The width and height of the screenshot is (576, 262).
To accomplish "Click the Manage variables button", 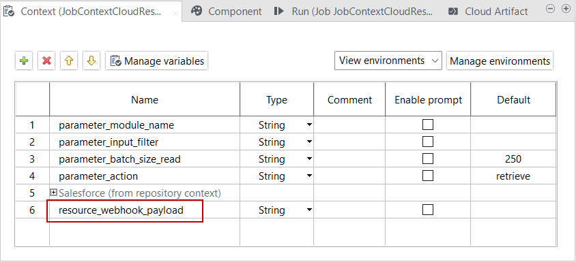I will tap(157, 61).
